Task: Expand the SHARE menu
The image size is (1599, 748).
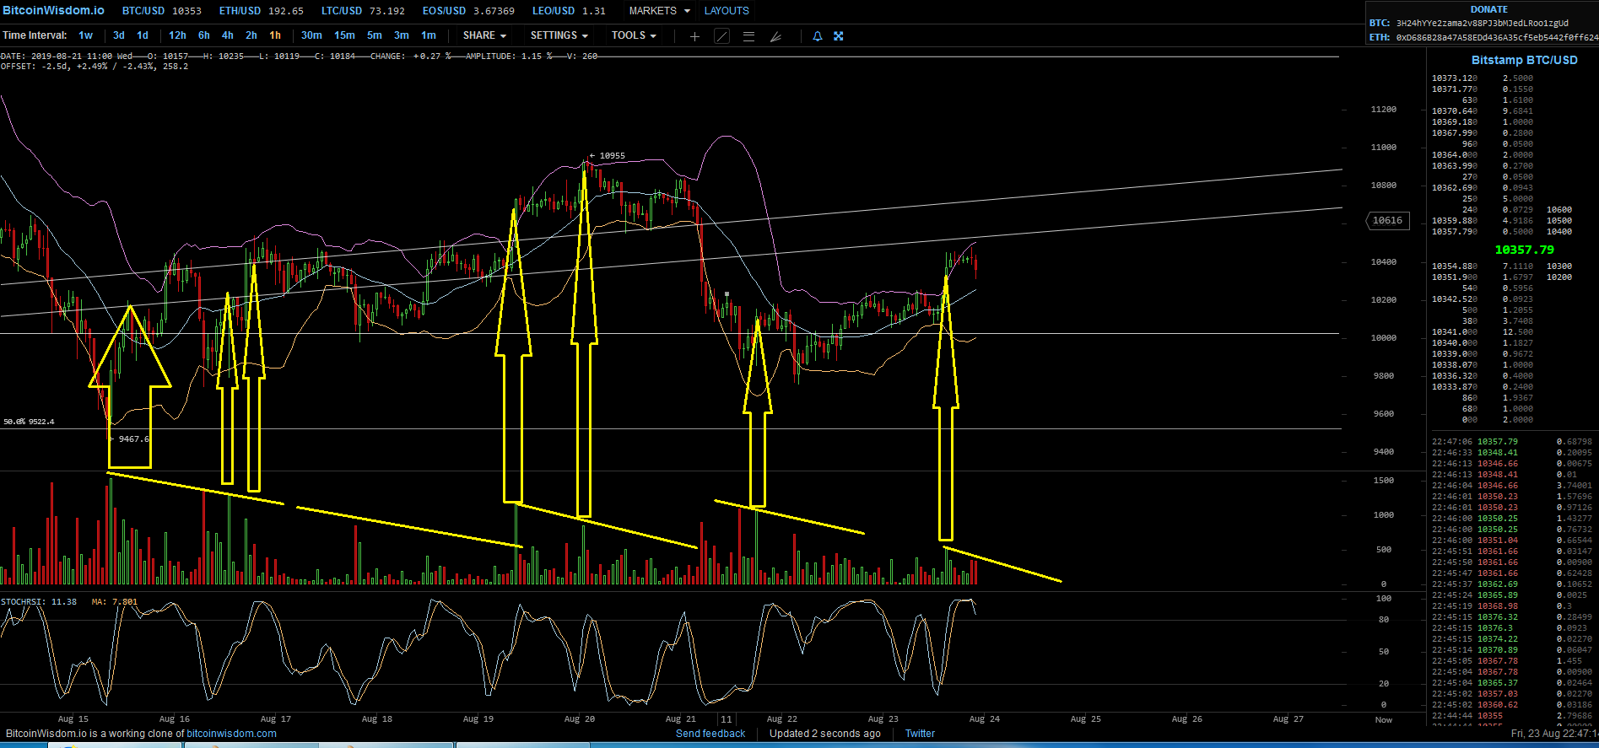Action: coord(484,35)
